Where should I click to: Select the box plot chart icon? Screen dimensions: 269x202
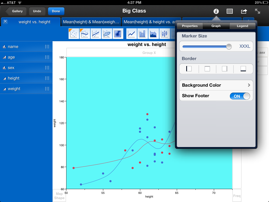point(164,34)
